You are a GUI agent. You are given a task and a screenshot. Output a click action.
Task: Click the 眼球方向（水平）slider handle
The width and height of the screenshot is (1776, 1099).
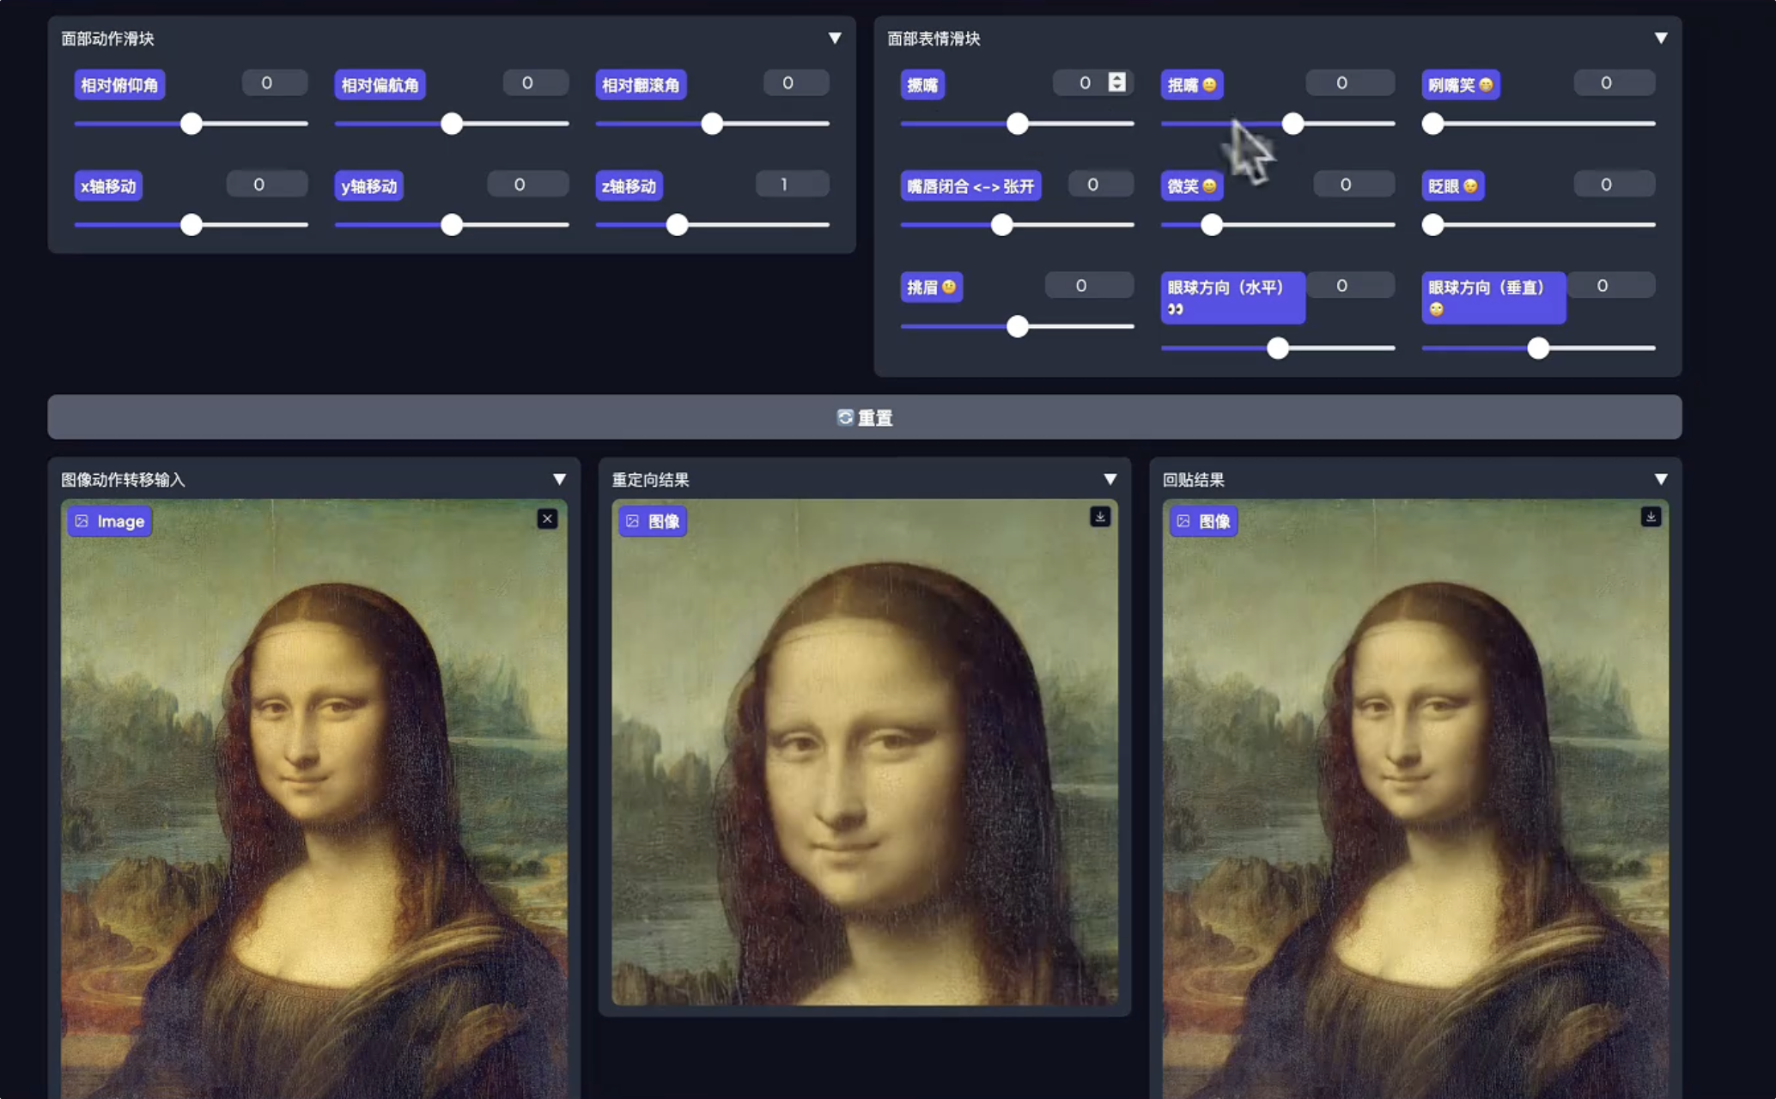coord(1278,348)
